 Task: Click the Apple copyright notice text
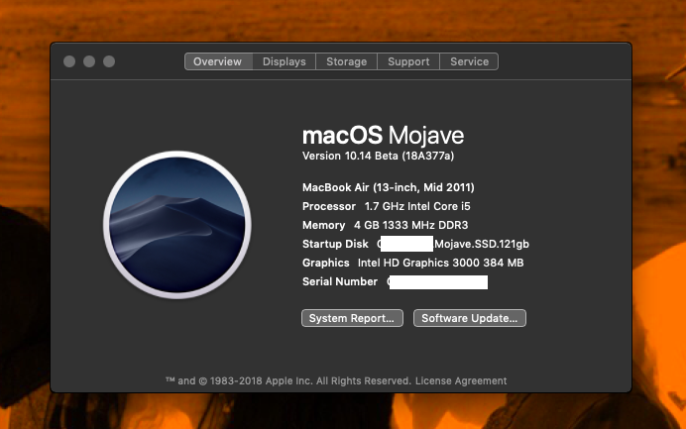click(x=288, y=380)
